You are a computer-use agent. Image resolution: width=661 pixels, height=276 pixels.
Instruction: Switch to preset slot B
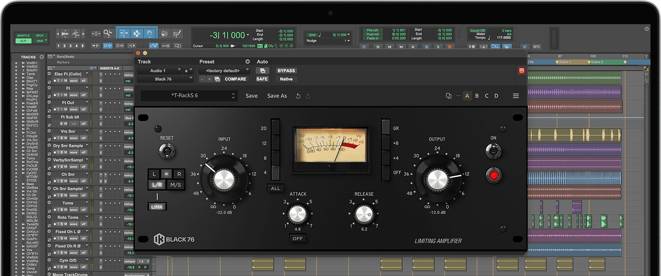(x=477, y=96)
